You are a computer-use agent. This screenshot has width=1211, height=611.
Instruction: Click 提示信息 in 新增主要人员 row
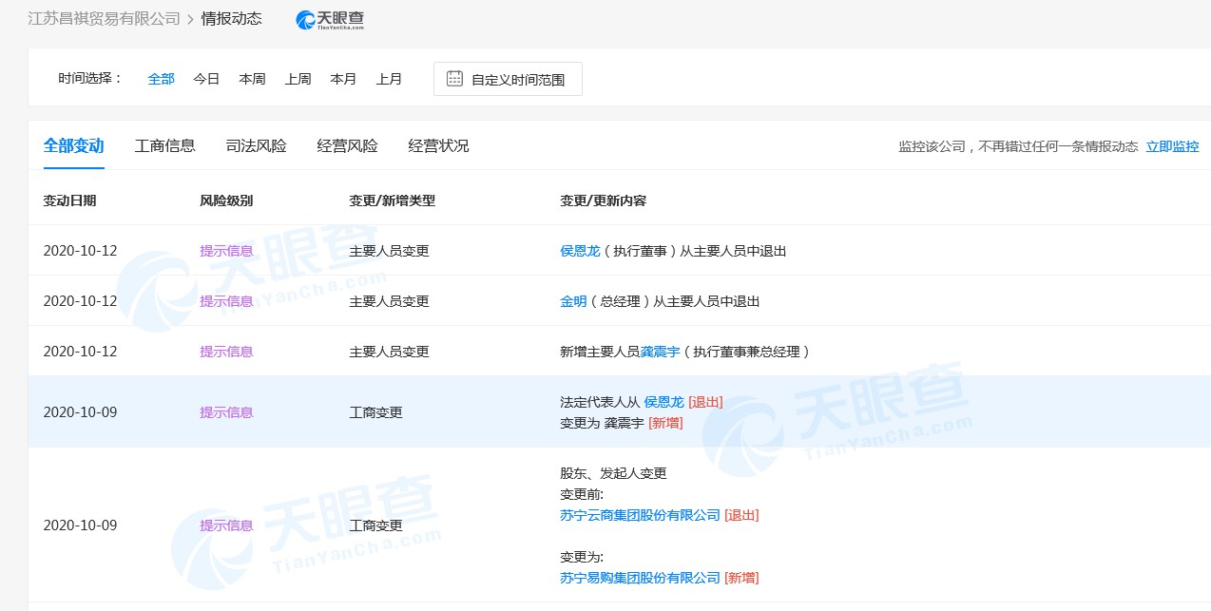tap(226, 352)
